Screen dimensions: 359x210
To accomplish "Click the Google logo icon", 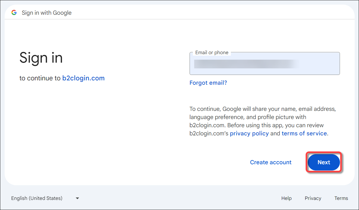I will [x=14, y=13].
